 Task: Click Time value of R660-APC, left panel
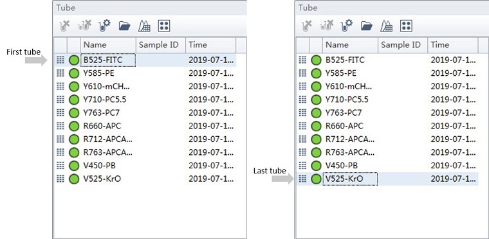click(211, 126)
